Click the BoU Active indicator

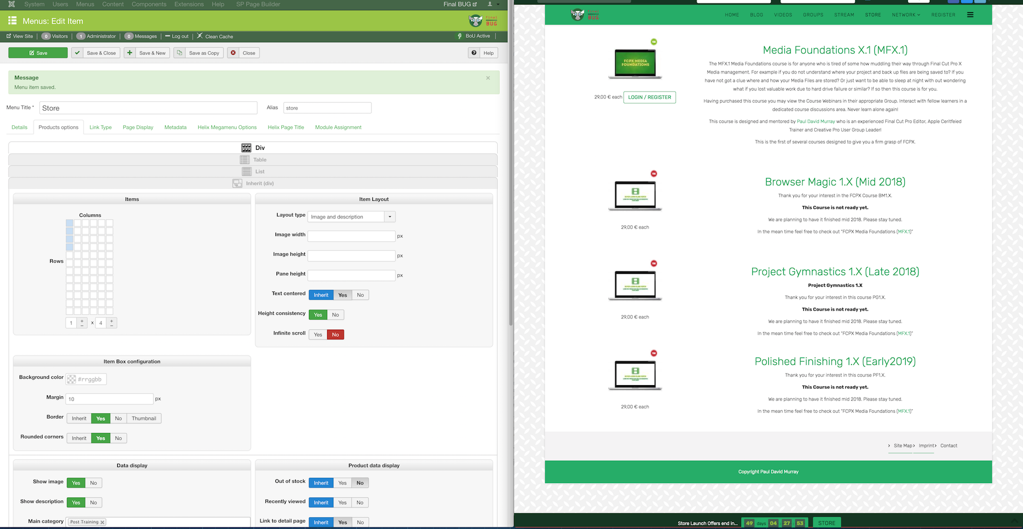pyautogui.click(x=474, y=36)
